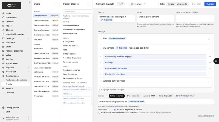Open help next to Entrega label
The width and height of the screenshot is (219, 122).
[x=106, y=96]
